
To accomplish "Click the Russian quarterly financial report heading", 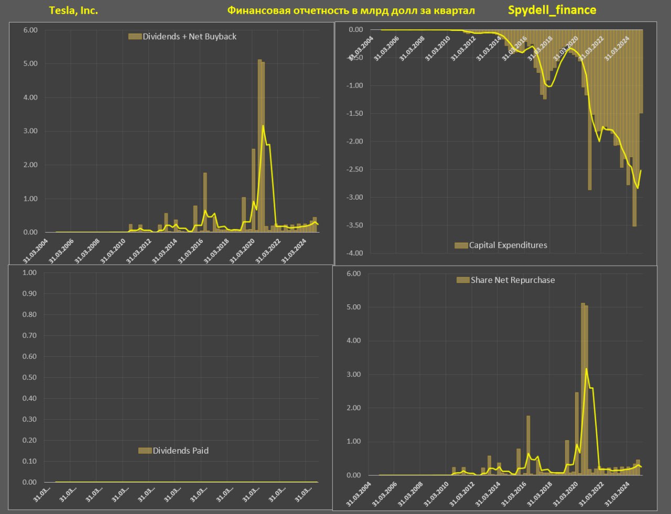I will [351, 10].
